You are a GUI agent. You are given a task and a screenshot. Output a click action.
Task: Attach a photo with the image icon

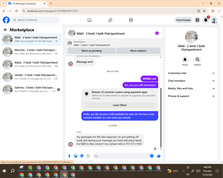(76, 156)
